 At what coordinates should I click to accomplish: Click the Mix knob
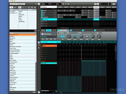(99, 37)
